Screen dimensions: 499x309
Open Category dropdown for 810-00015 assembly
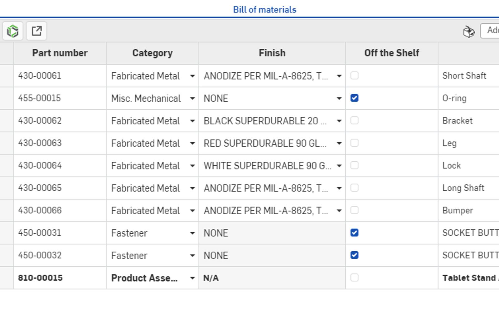192,278
